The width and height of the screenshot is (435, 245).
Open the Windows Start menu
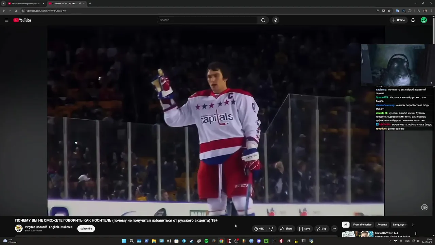click(x=124, y=241)
